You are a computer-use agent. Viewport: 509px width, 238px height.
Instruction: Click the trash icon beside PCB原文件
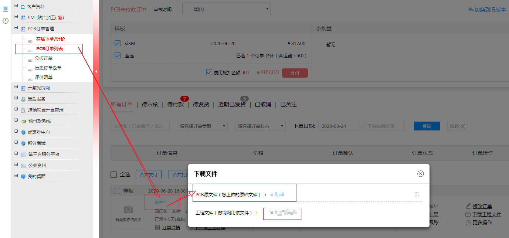[x=416, y=195]
